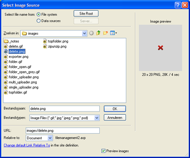Click the OK button
Image resolution: width=190 pixels, height=158 pixels.
[115, 109]
